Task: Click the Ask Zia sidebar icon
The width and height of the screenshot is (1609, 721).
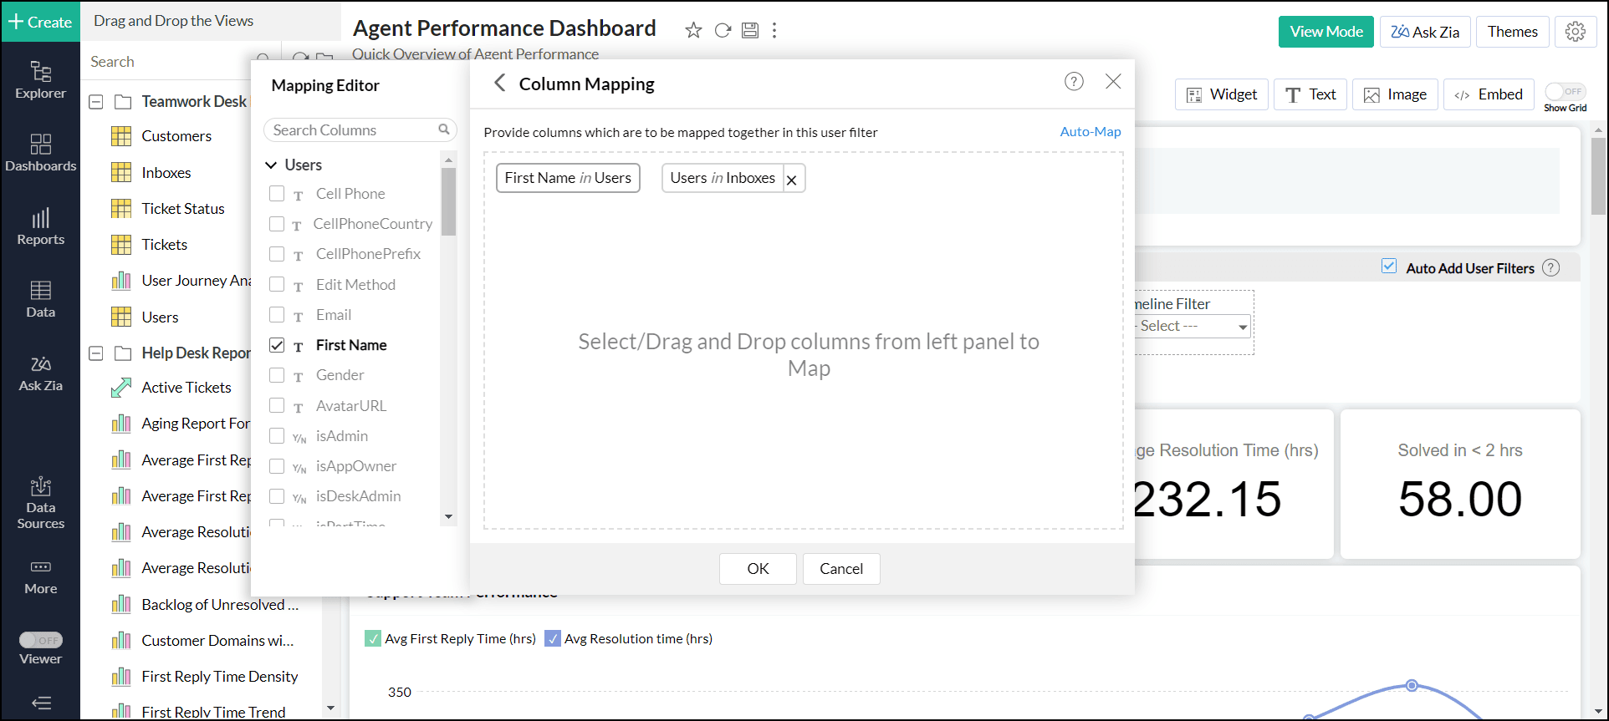Action: point(40,373)
